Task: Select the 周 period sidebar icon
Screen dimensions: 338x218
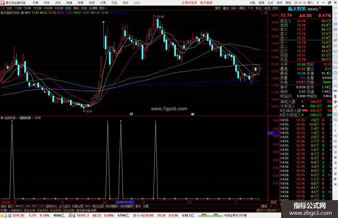Action: click(335, 158)
